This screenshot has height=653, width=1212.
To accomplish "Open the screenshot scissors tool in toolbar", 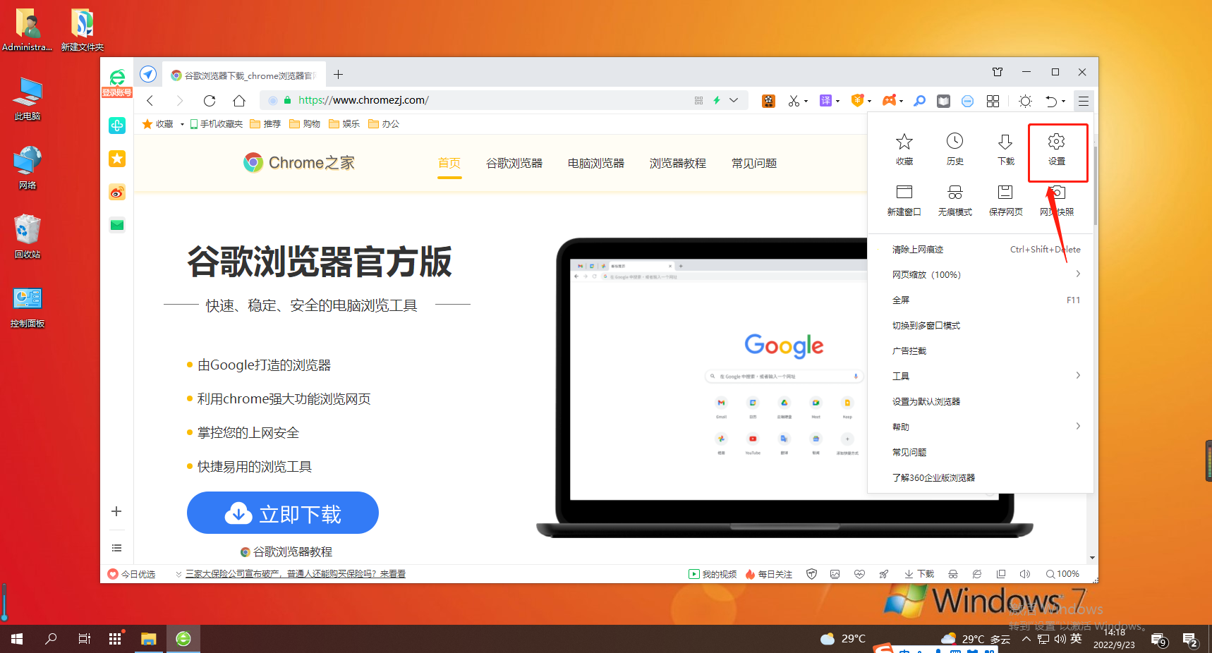I will click(794, 101).
